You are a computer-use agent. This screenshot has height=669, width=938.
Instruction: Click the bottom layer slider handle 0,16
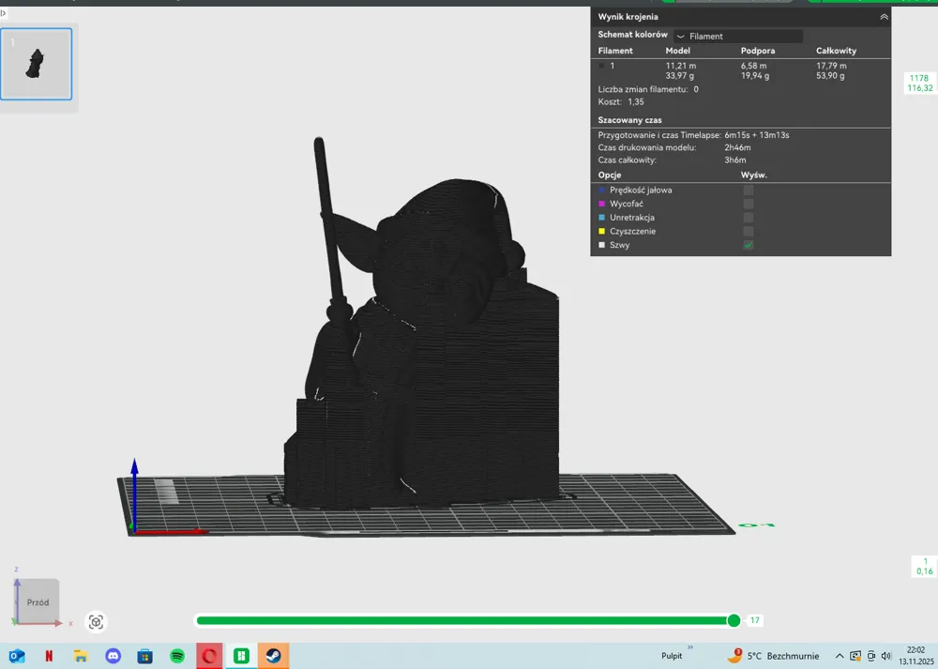point(924,566)
